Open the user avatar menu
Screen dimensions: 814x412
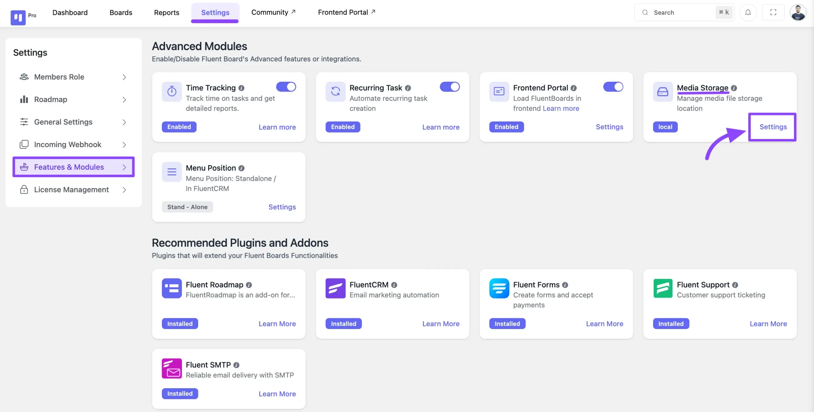pyautogui.click(x=798, y=12)
